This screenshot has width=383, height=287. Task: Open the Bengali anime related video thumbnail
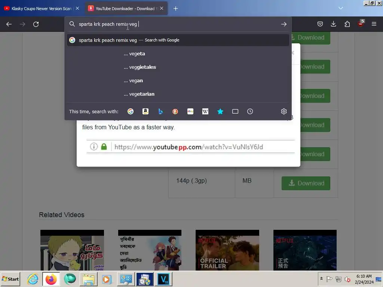[150, 250]
